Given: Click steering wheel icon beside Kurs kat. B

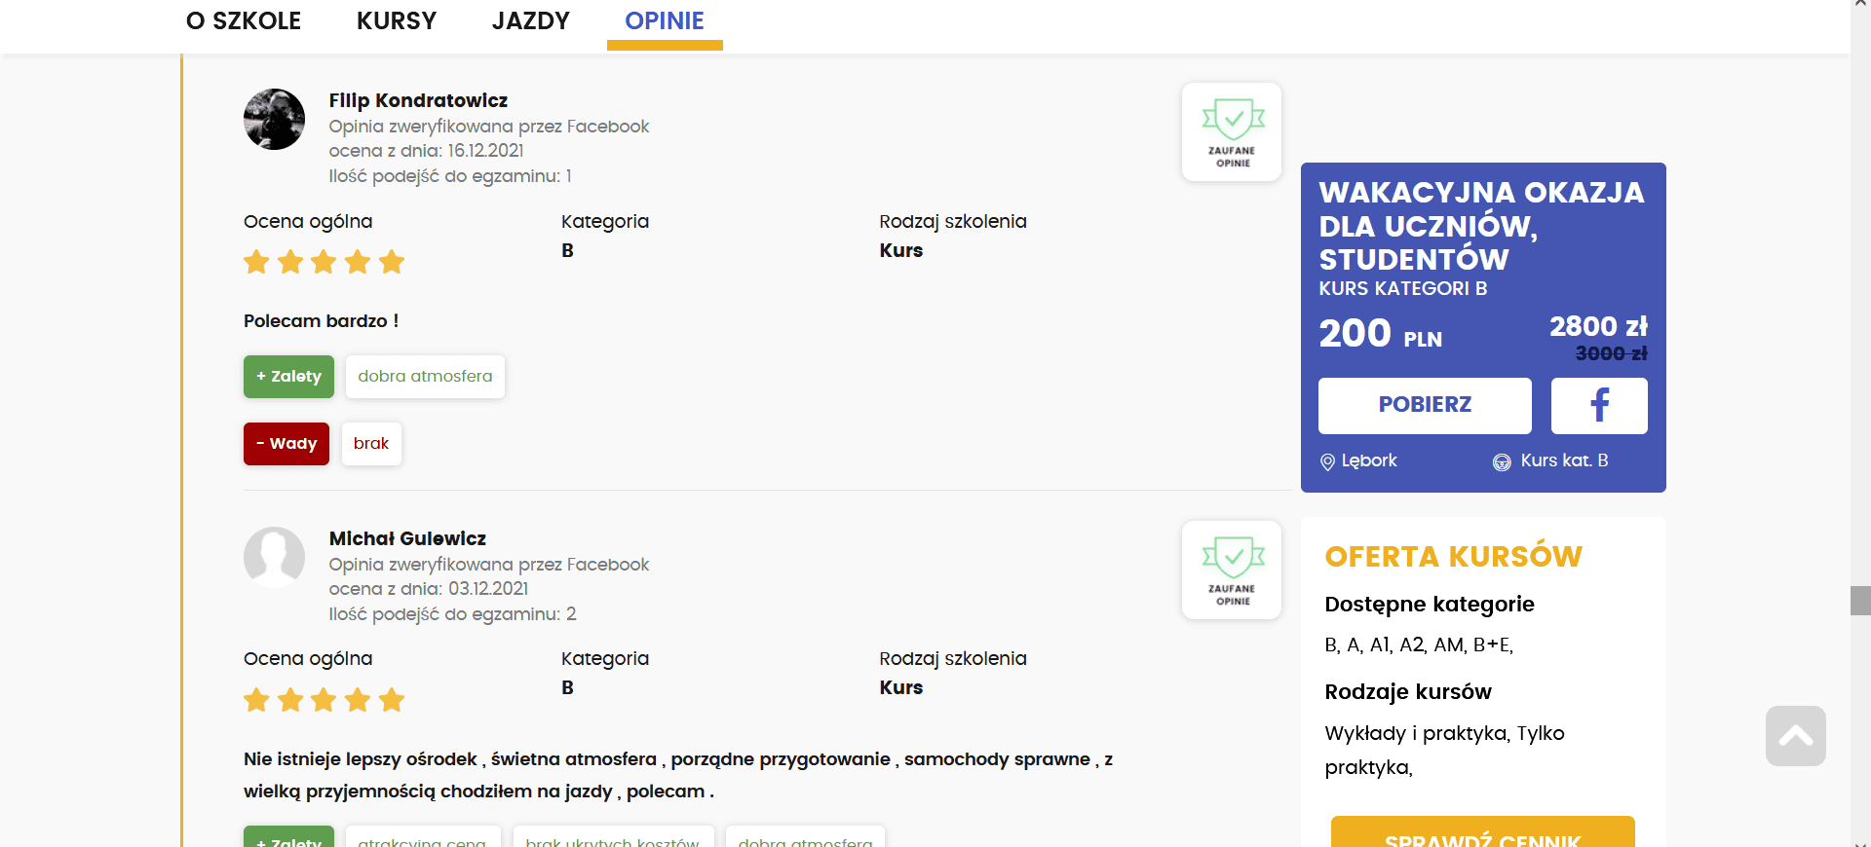Looking at the screenshot, I should tap(1502, 461).
